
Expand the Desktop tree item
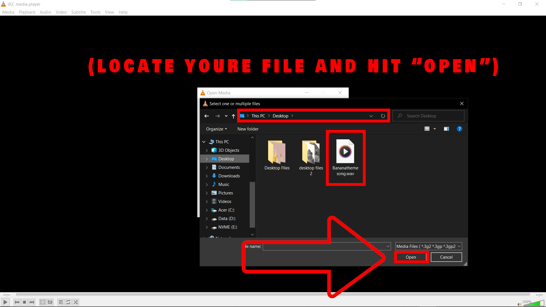206,159
